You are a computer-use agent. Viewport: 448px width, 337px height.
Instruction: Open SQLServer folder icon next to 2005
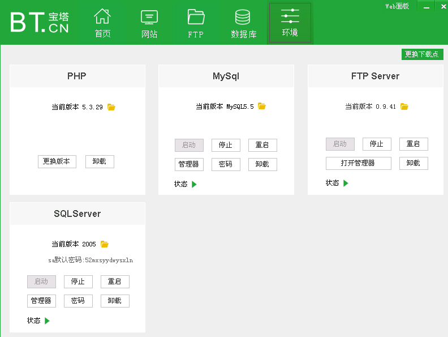tap(105, 244)
